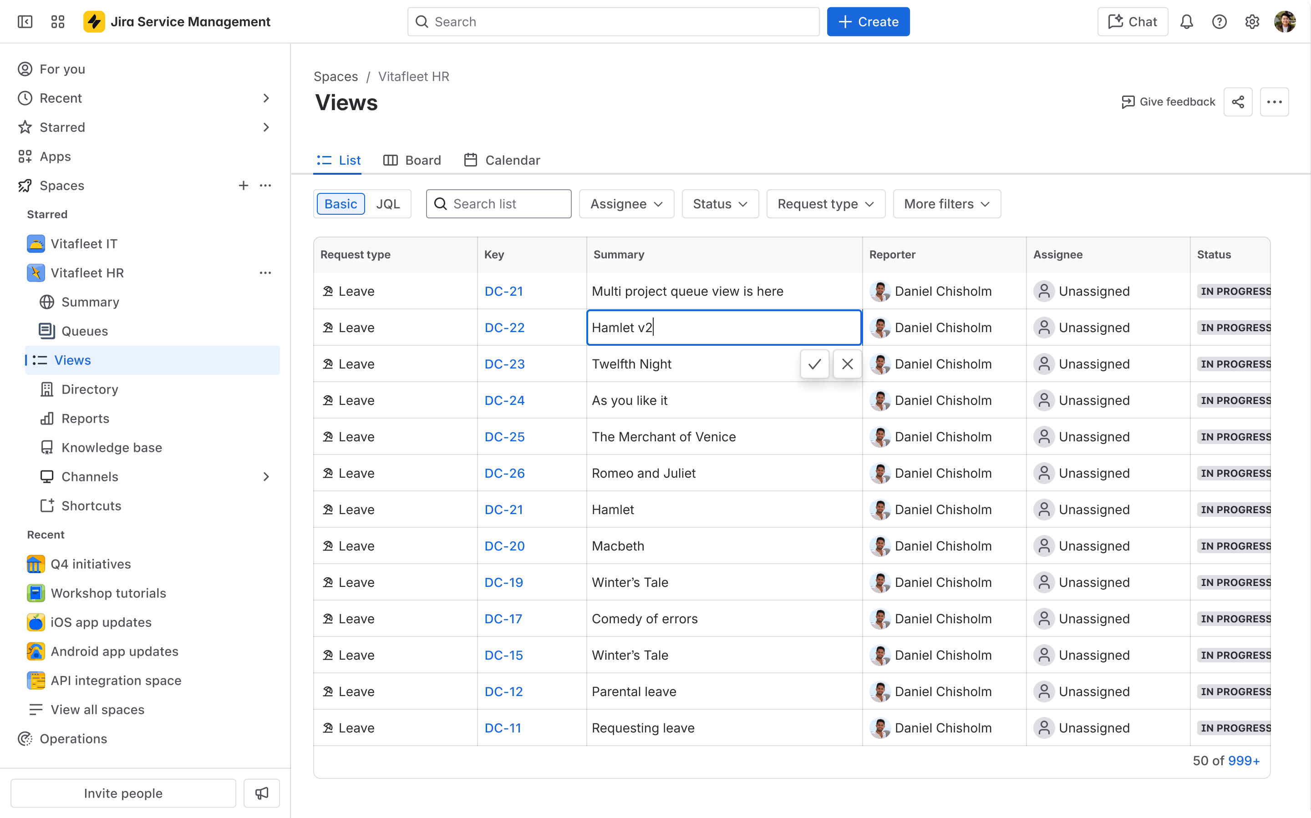
Task: Open issue DC-25
Action: click(x=504, y=437)
